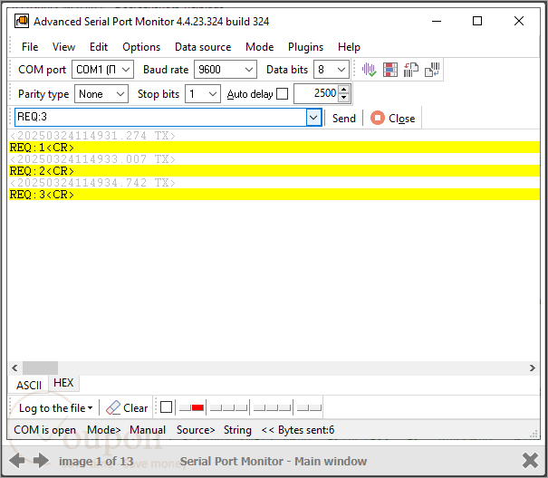
Task: Toggle the empty square box in bottom toolbar
Action: (x=166, y=407)
